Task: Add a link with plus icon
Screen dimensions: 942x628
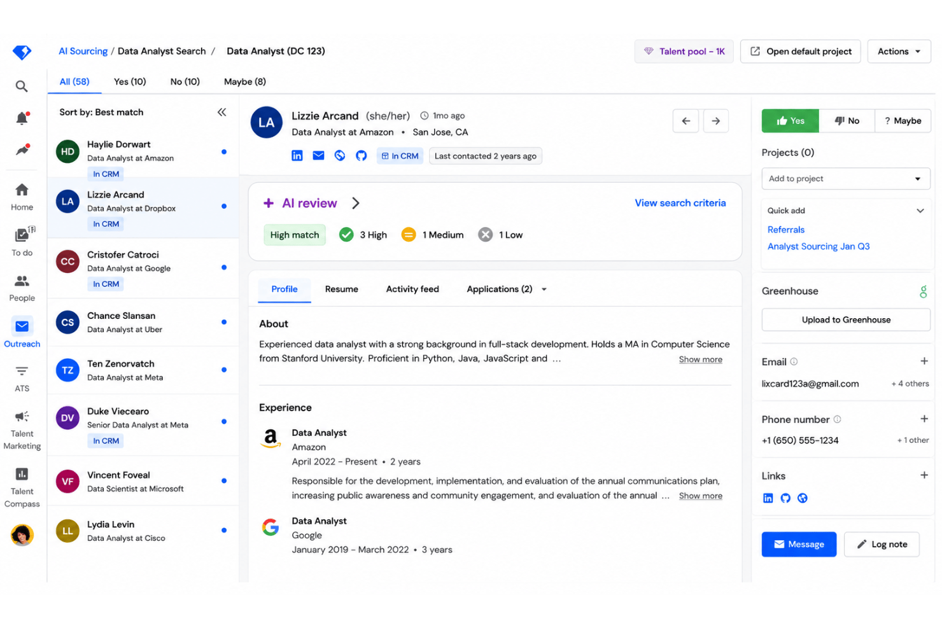Action: (x=924, y=475)
